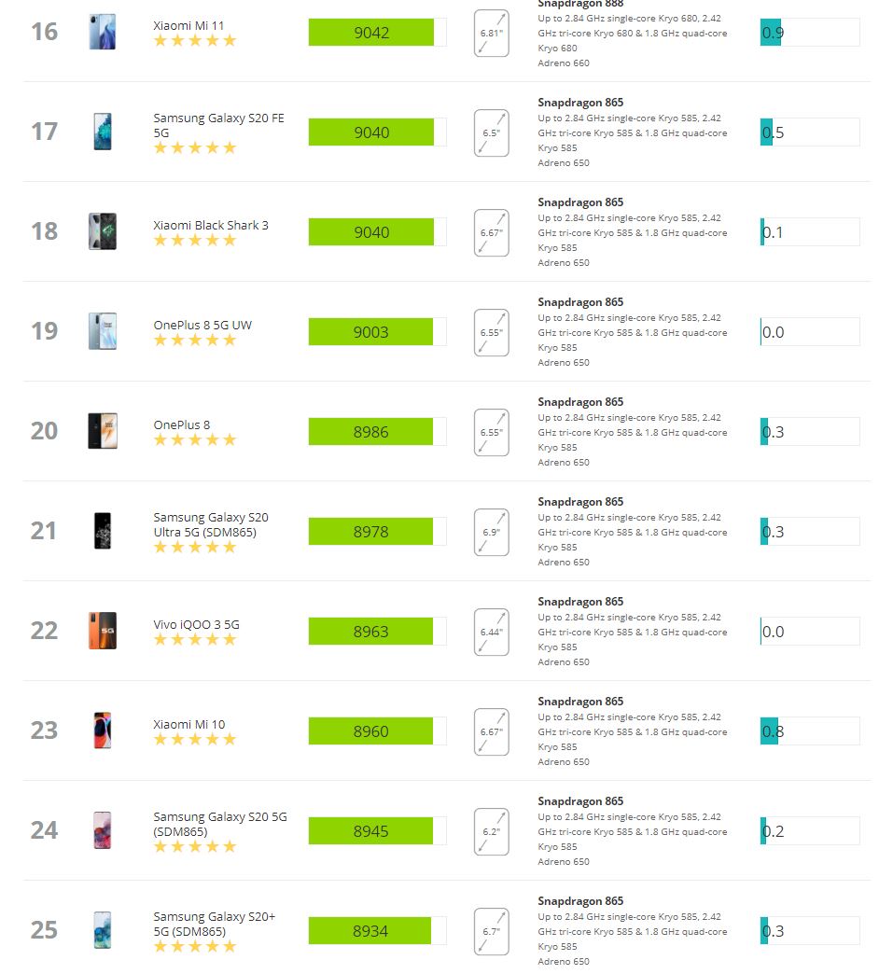Click the Xiaomi Black Shark 3 phone image
Viewport: 893px width, 974px height.
point(103,231)
